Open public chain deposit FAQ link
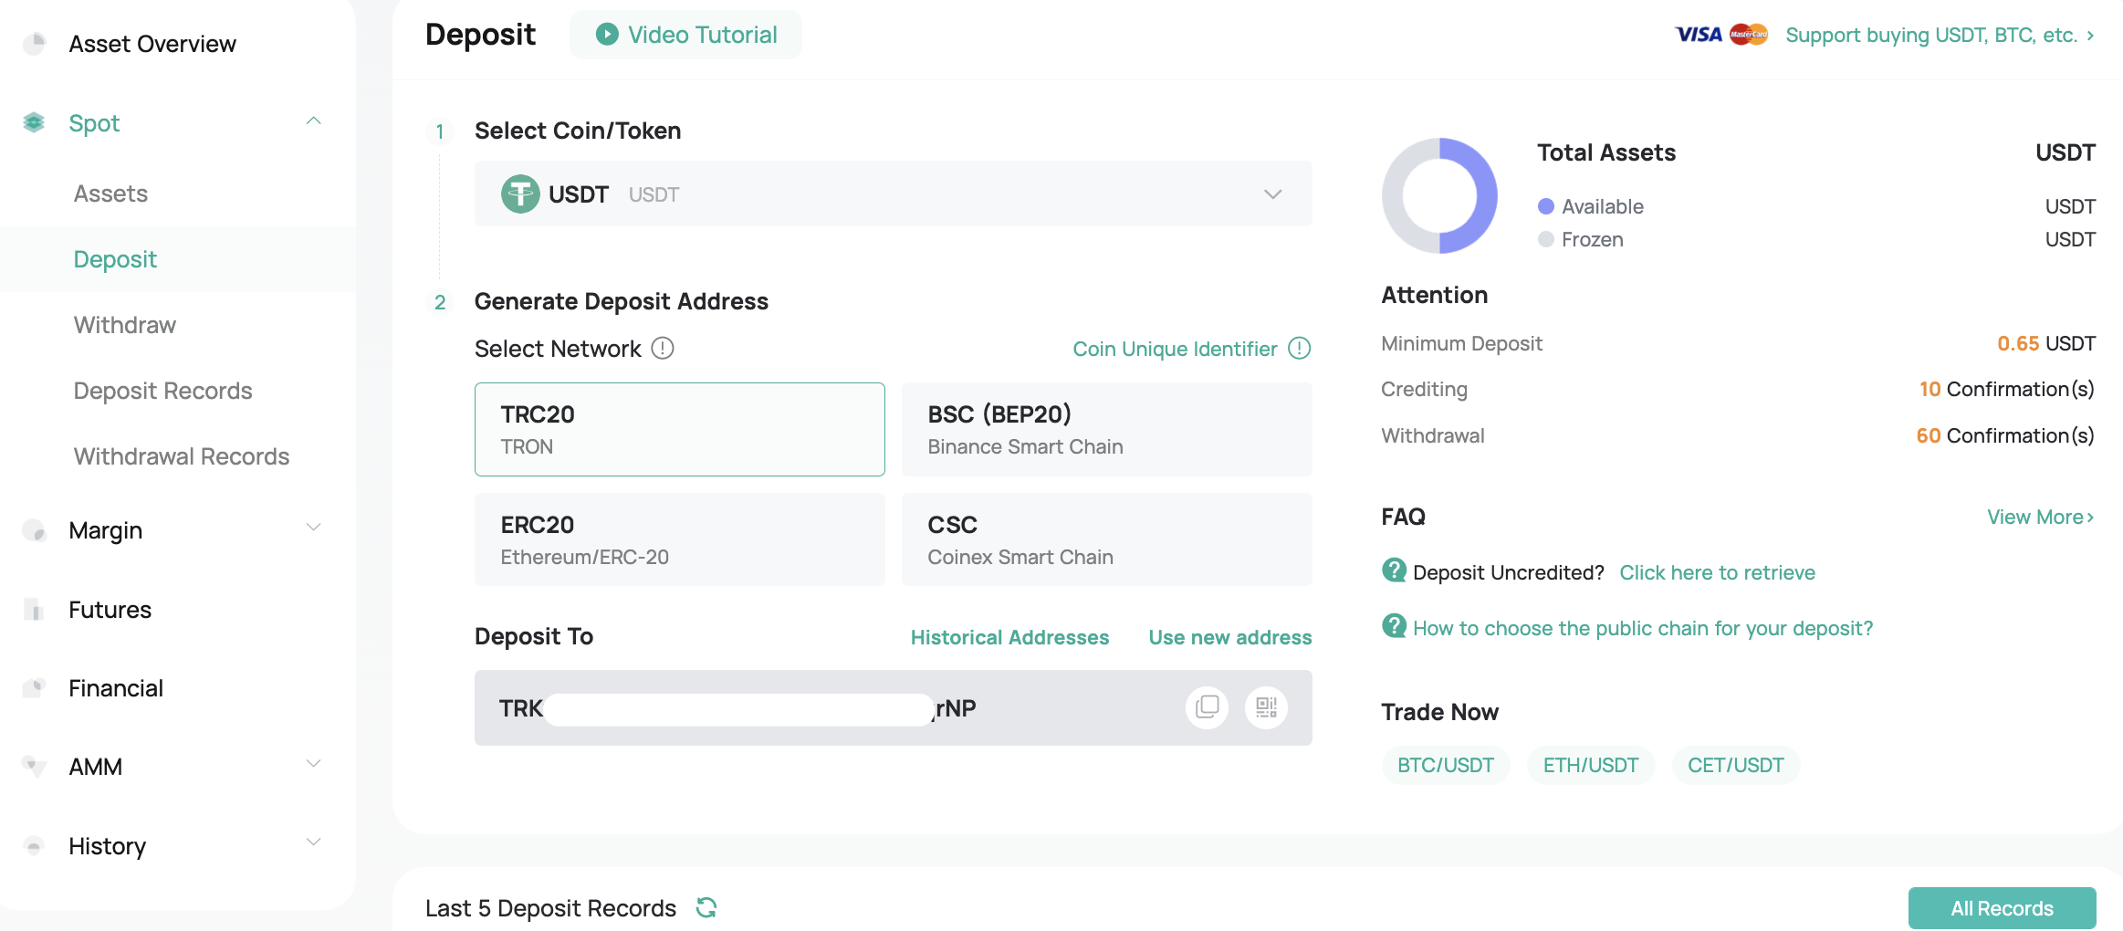The height and width of the screenshot is (931, 2123). [1643, 628]
